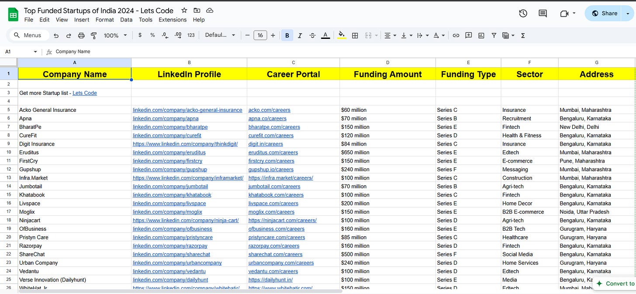Open more number formats (123)
Image resolution: width=636 pixels, height=294 pixels.
(191, 35)
